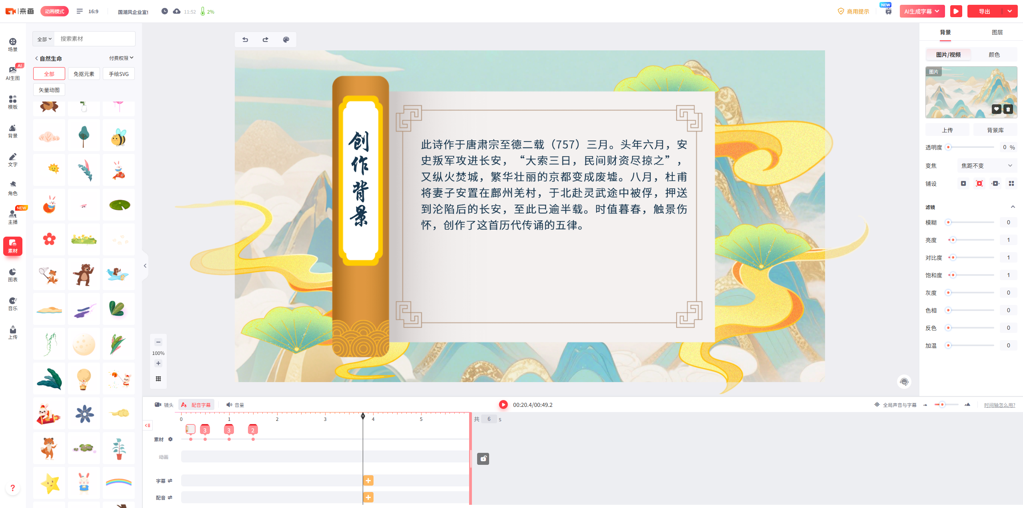Screen dimensions: 1023x508
Task: Open the 角色 character panel
Action: click(x=12, y=188)
